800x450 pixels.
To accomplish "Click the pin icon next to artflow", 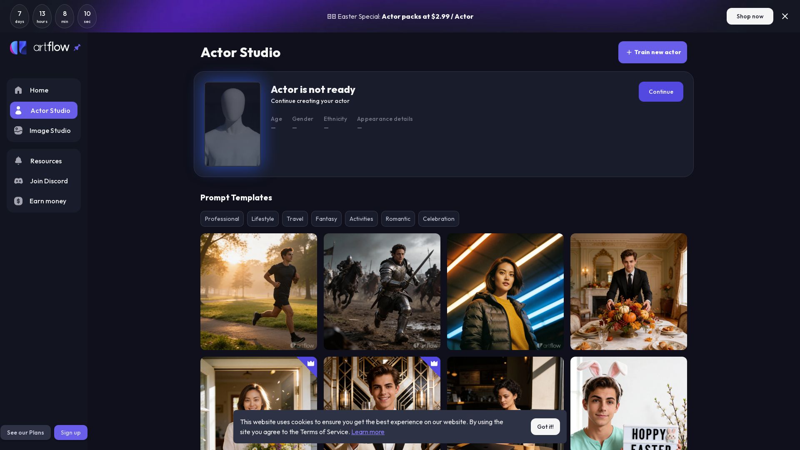I will (x=77, y=47).
